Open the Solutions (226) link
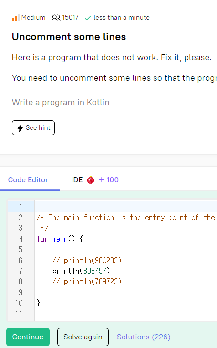 pyautogui.click(x=144, y=337)
